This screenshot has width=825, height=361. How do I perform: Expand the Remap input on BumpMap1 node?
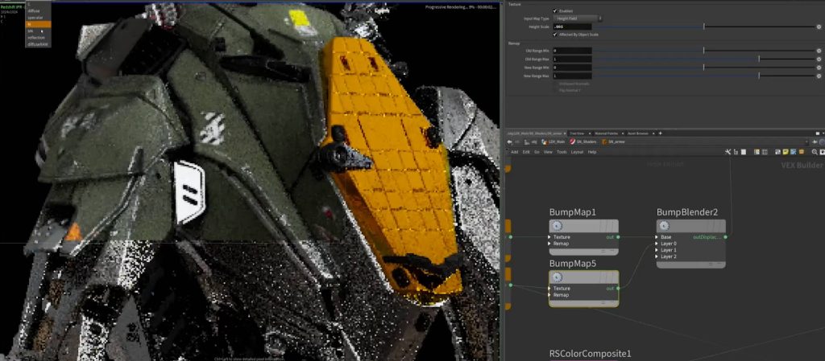click(551, 244)
